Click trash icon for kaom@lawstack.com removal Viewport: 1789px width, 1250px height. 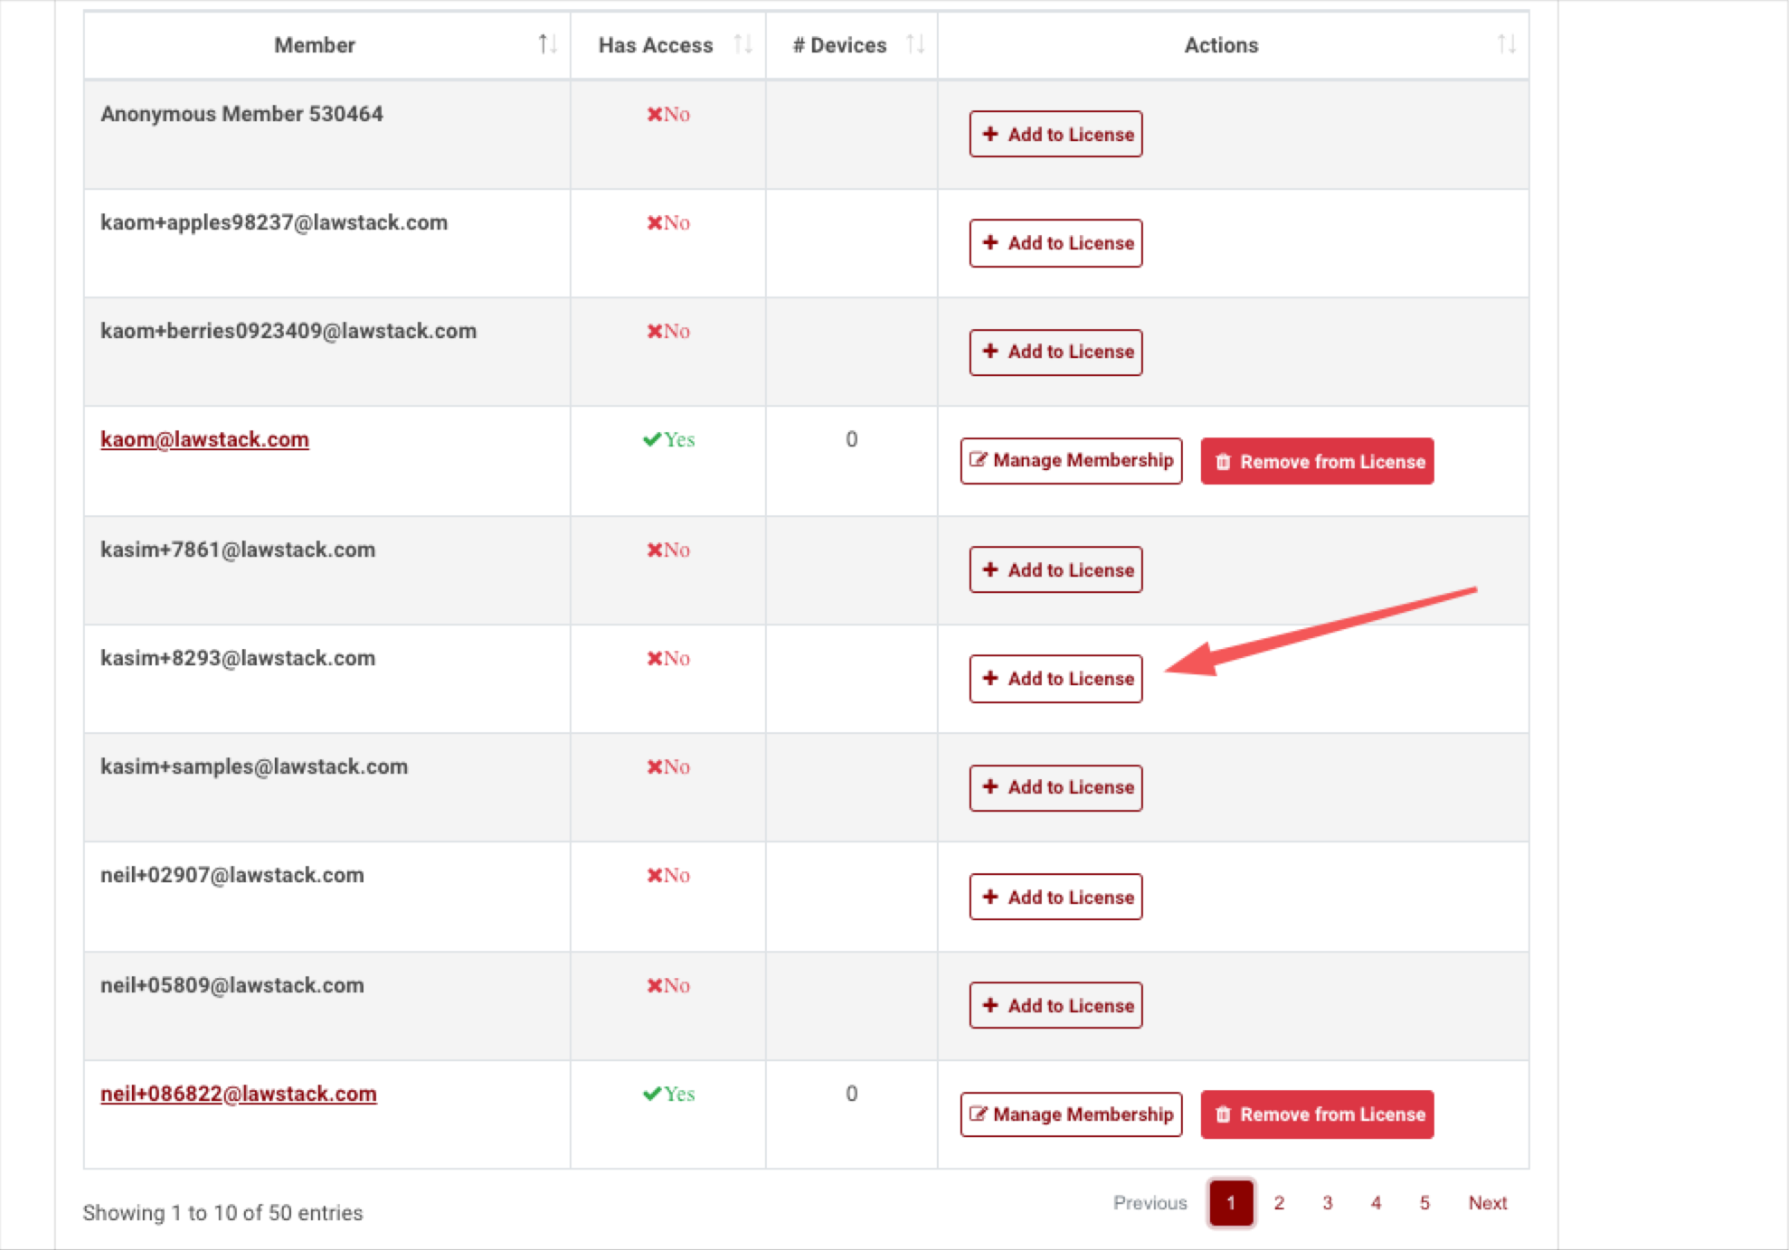click(1223, 462)
